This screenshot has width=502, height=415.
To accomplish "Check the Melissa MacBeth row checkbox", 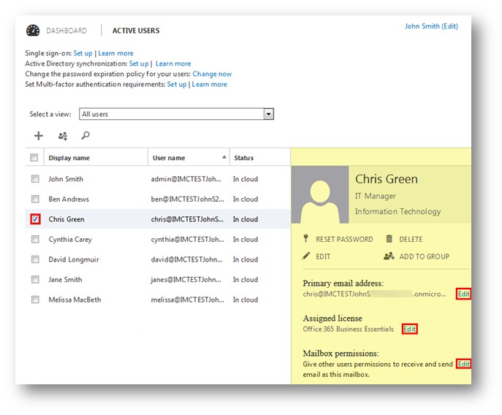I will coord(35,300).
